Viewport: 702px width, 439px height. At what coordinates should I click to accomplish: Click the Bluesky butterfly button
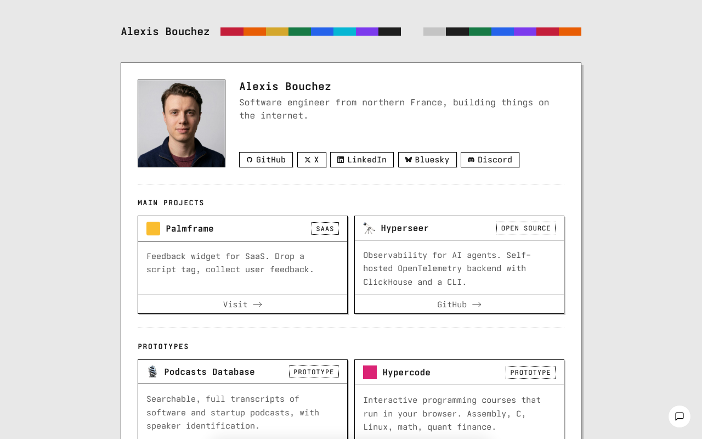point(427,160)
